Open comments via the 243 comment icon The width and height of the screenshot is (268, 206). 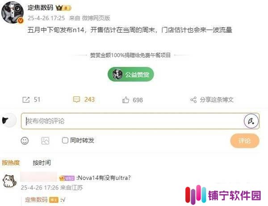(x=76, y=100)
